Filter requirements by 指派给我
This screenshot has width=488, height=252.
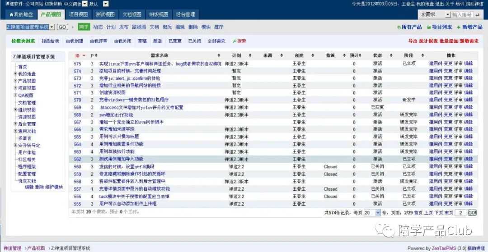(50, 41)
